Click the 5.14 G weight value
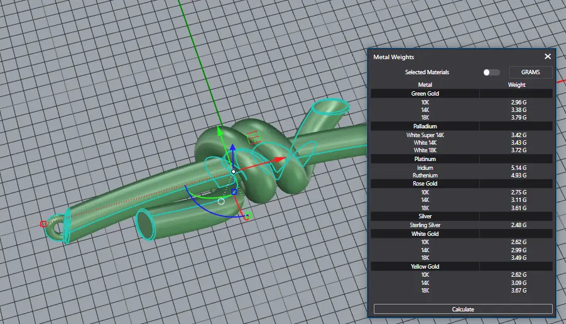Image resolution: width=566 pixels, height=324 pixels. pos(518,168)
